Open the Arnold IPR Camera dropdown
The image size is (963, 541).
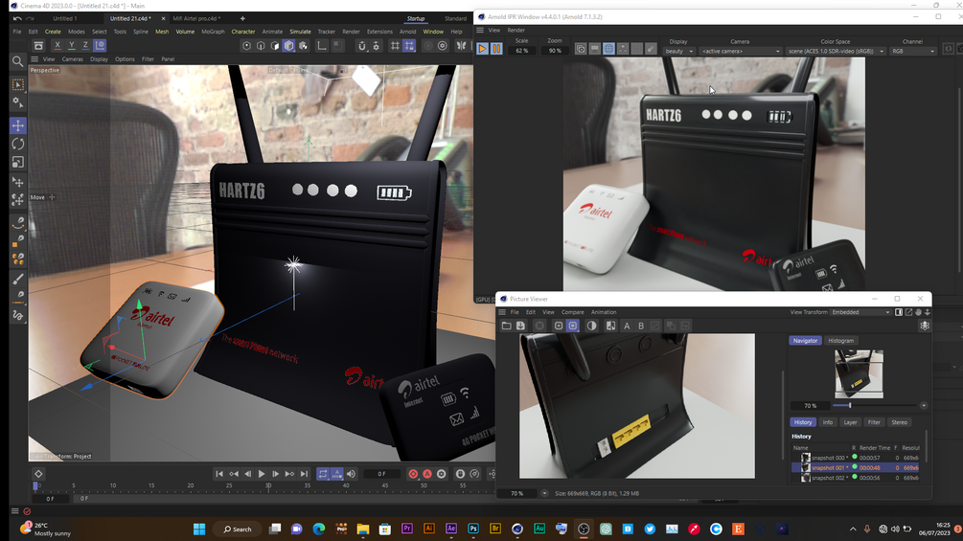tap(740, 51)
